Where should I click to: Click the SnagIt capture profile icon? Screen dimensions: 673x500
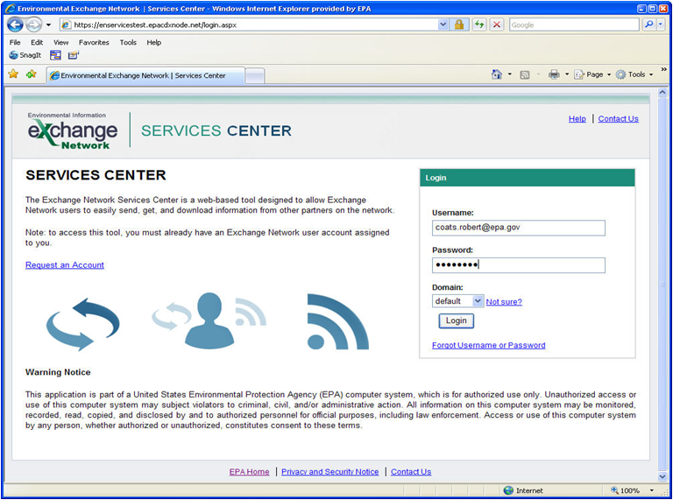click(x=74, y=55)
